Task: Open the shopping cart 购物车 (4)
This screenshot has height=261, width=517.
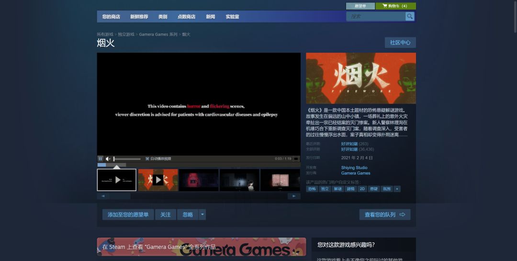Action: 396,6
